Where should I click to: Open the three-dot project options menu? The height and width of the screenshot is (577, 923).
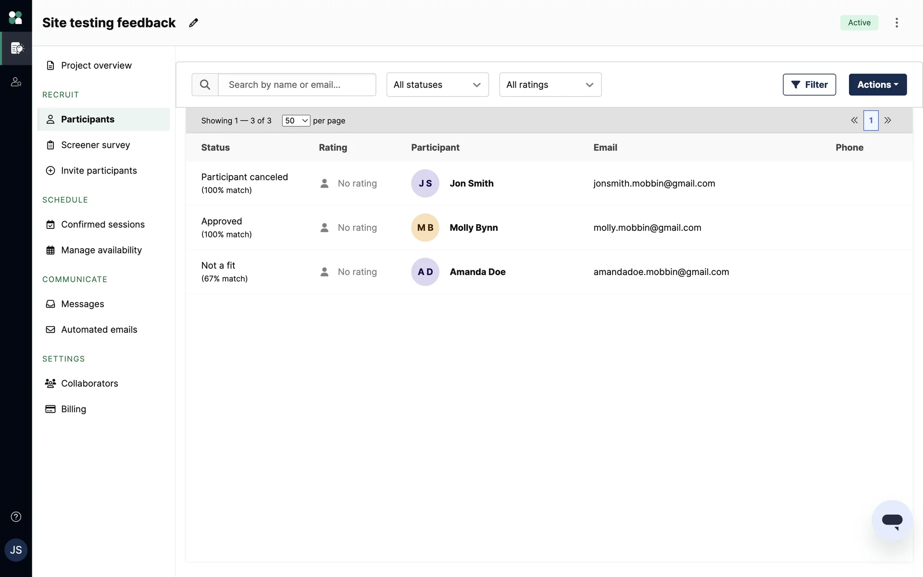pyautogui.click(x=897, y=23)
